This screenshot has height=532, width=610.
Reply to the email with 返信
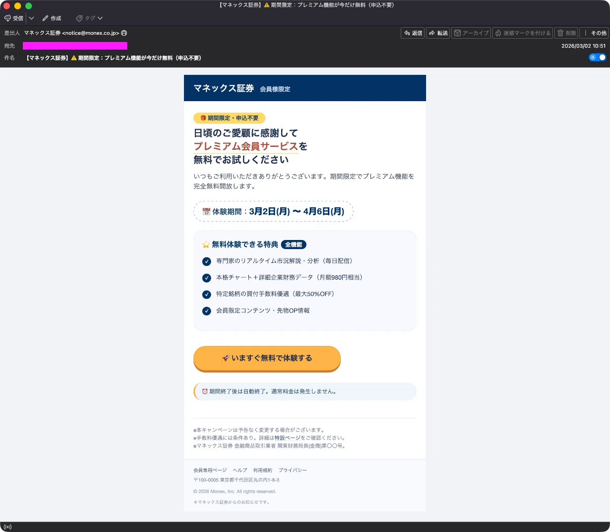413,33
